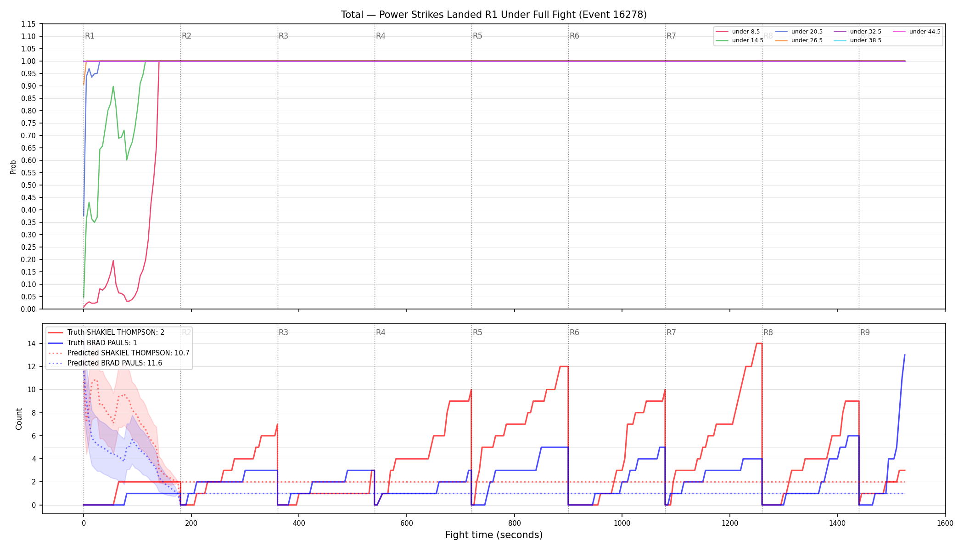This screenshot has height=551, width=964.
Task: Click the 800 tick on the fight time axis
Action: pyautogui.click(x=514, y=523)
